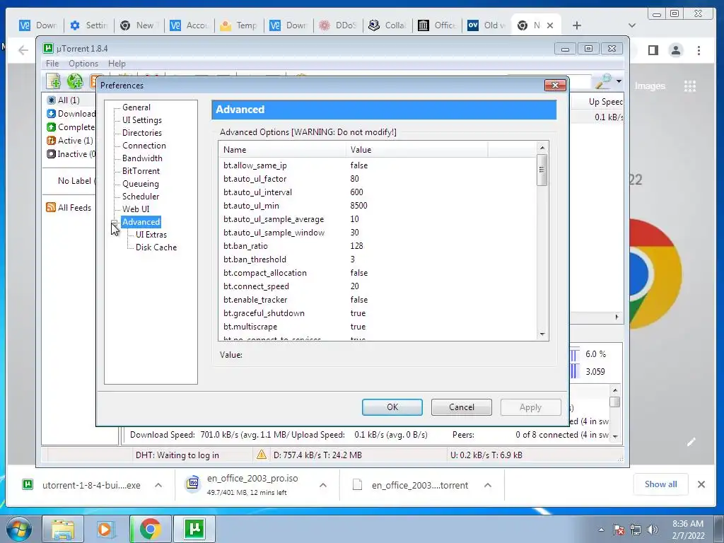Select the bt.enable_tracker option row
Image resolution: width=724 pixels, height=543 pixels.
point(377,300)
